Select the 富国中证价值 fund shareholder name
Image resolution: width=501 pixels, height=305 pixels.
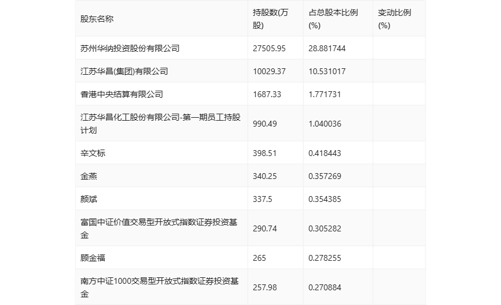click(159, 228)
